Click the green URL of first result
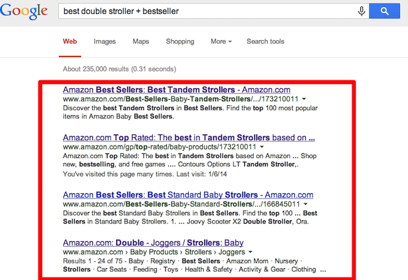This screenshot has width=408, height=280. tap(180, 99)
